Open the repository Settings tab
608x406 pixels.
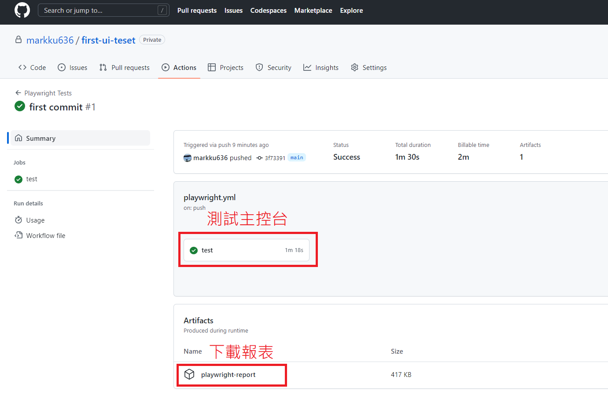pos(368,67)
